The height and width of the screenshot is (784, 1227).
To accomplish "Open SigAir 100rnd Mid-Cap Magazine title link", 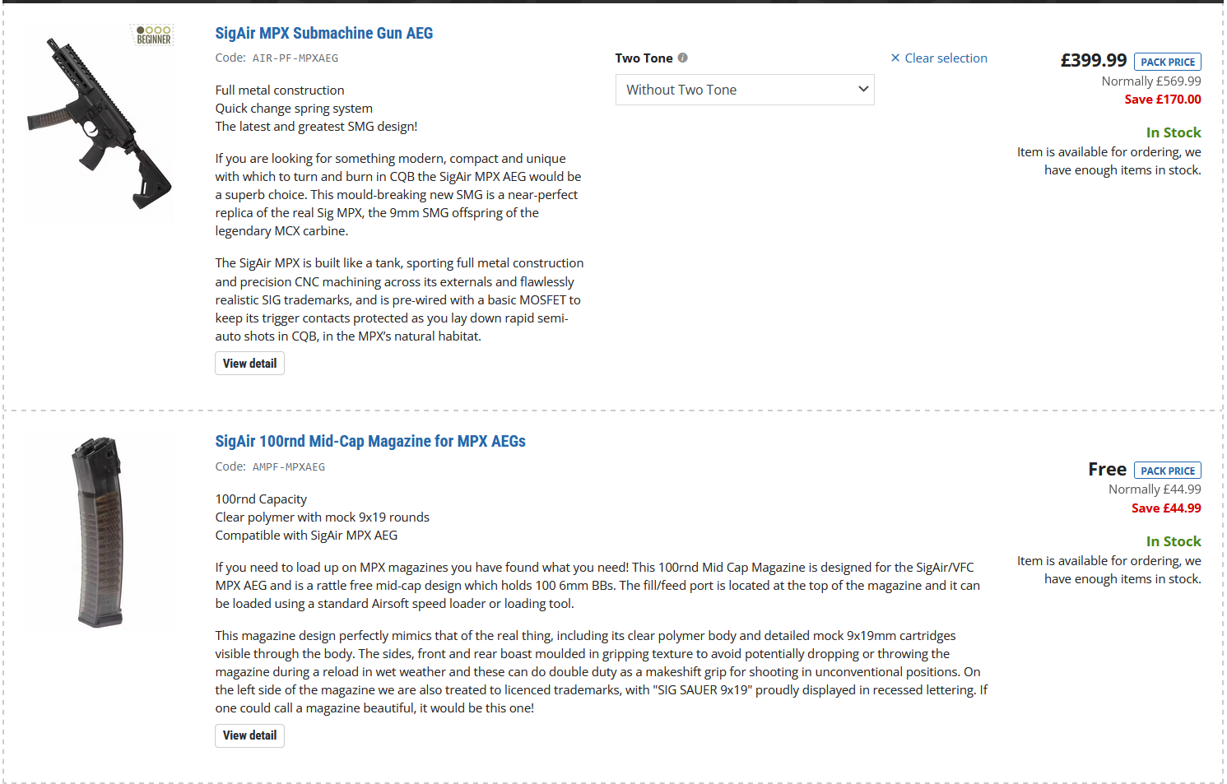I will point(370,441).
